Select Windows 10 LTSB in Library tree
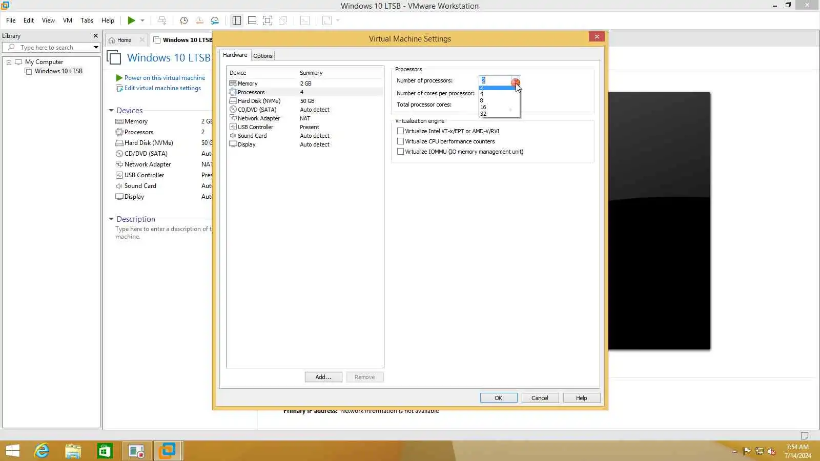820x461 pixels. coord(58,71)
